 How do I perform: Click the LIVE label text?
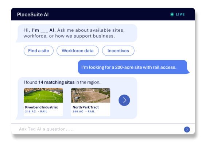coord(180,14)
